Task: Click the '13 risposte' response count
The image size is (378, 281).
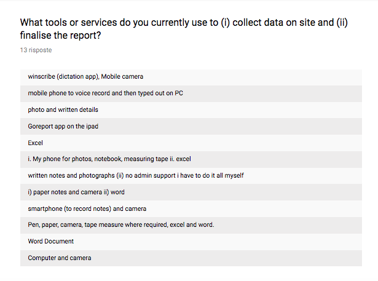Action: pyautogui.click(x=36, y=50)
